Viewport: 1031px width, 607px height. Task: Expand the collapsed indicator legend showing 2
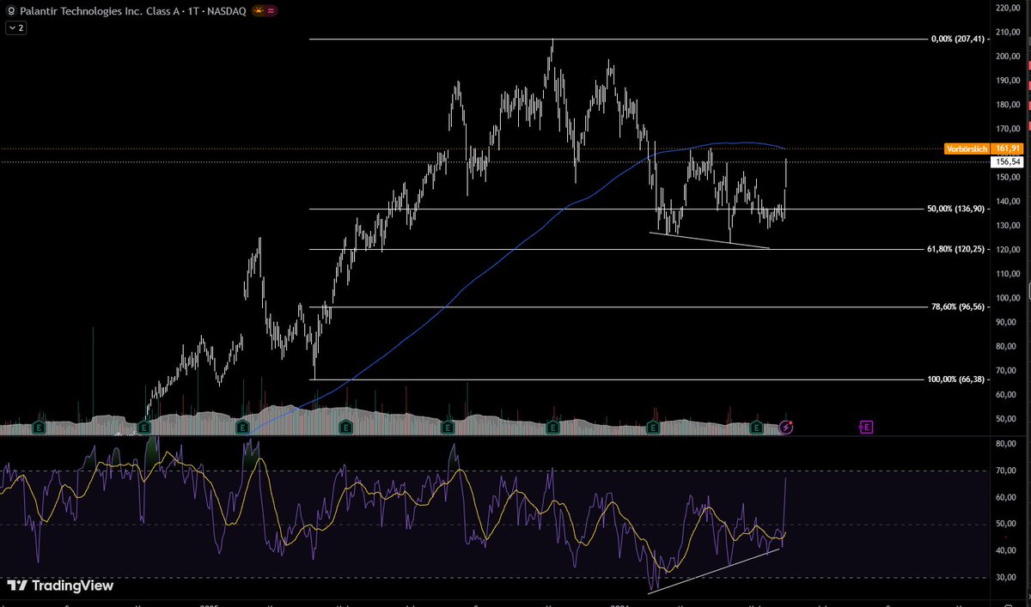(16, 27)
